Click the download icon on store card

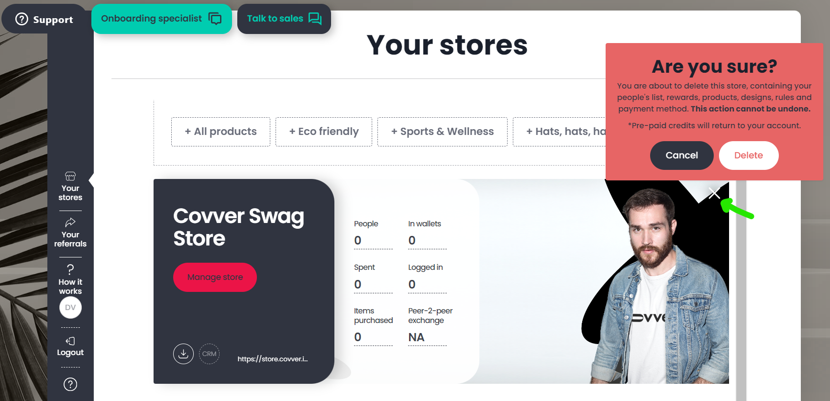pos(183,354)
